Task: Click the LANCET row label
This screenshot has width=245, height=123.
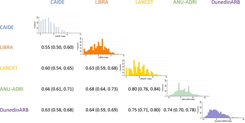Action: point(9,68)
